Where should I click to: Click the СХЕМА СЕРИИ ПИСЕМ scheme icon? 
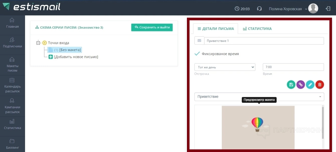(37, 27)
